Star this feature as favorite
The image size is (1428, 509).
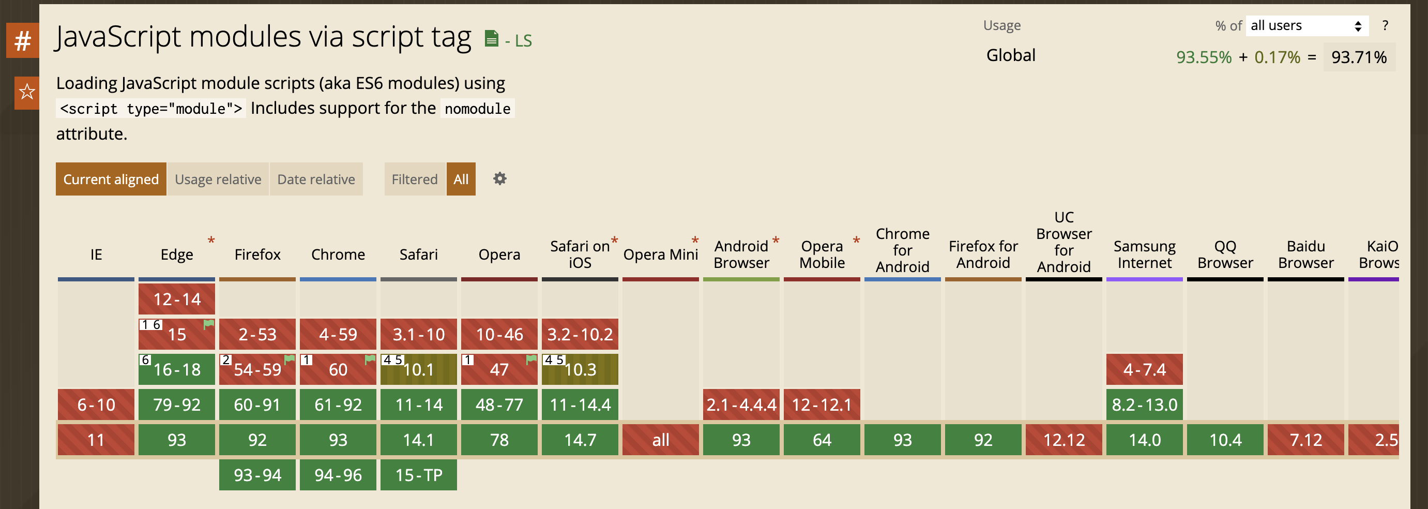point(26,92)
